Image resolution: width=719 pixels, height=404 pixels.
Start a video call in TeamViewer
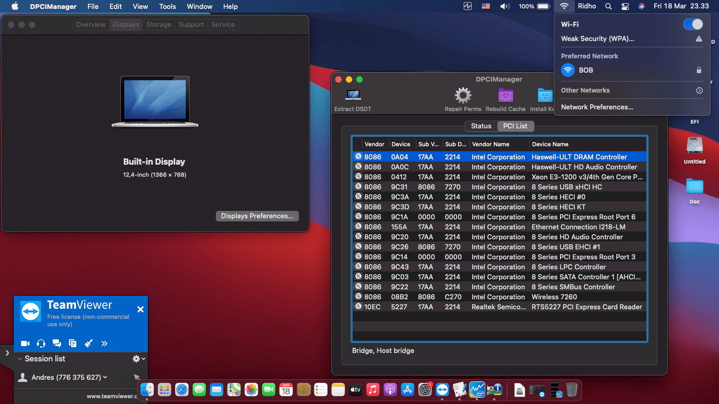pyautogui.click(x=25, y=343)
